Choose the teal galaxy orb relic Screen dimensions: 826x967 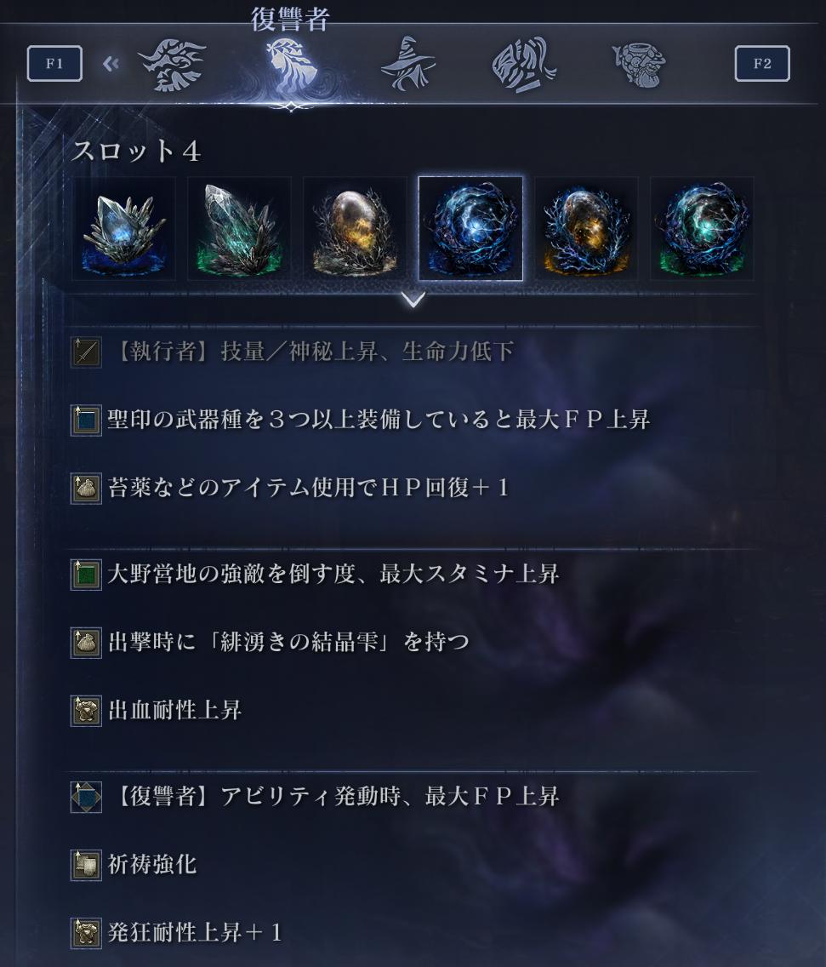pos(702,229)
